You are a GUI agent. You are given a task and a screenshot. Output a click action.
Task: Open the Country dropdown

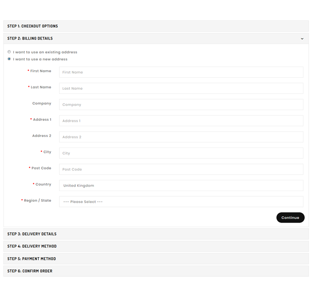point(181,186)
